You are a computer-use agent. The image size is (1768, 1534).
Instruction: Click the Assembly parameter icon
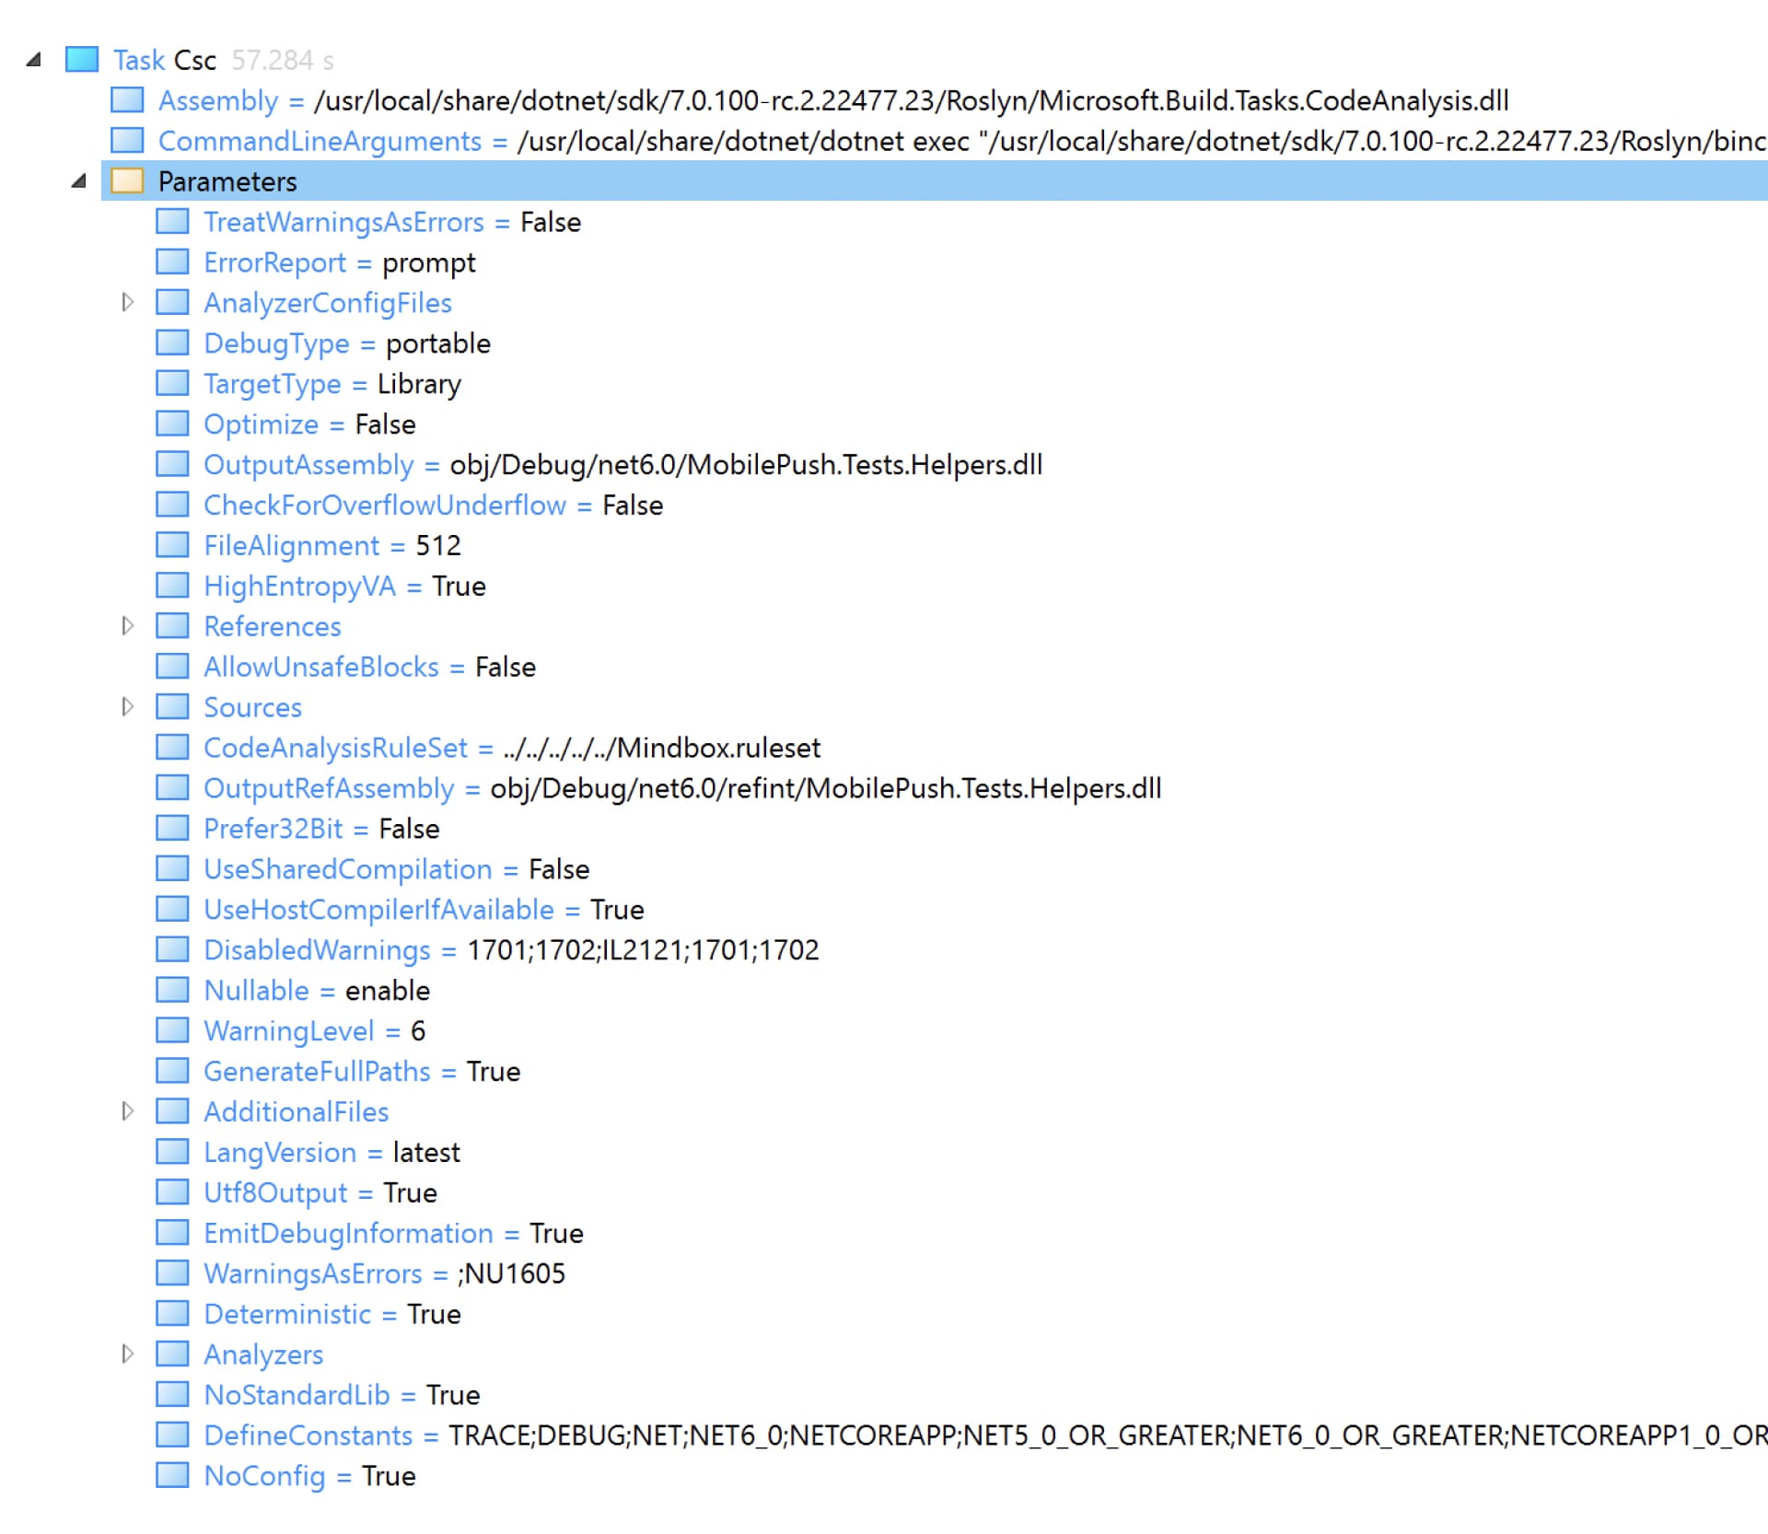127,100
